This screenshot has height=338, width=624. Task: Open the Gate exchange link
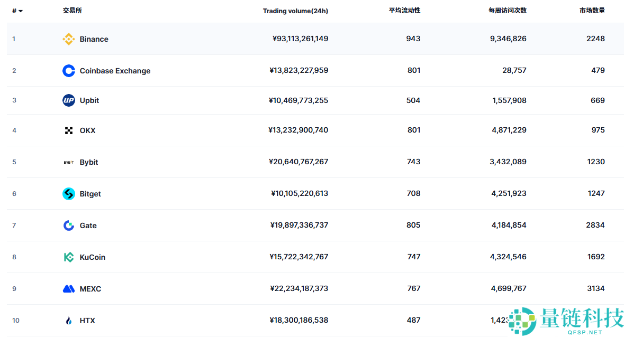coord(88,226)
